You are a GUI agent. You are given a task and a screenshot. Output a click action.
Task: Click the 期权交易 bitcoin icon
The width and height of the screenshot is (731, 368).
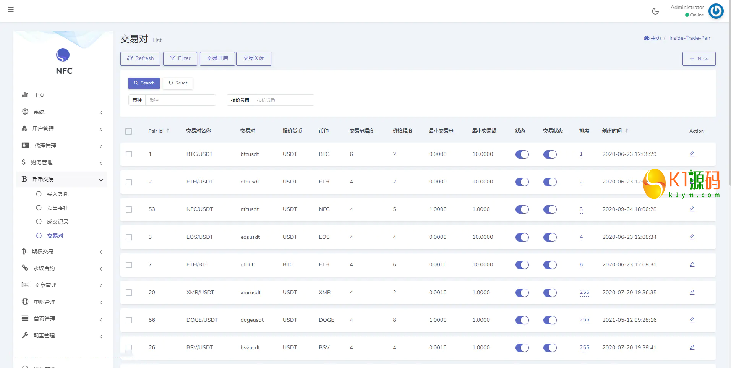[24, 251]
